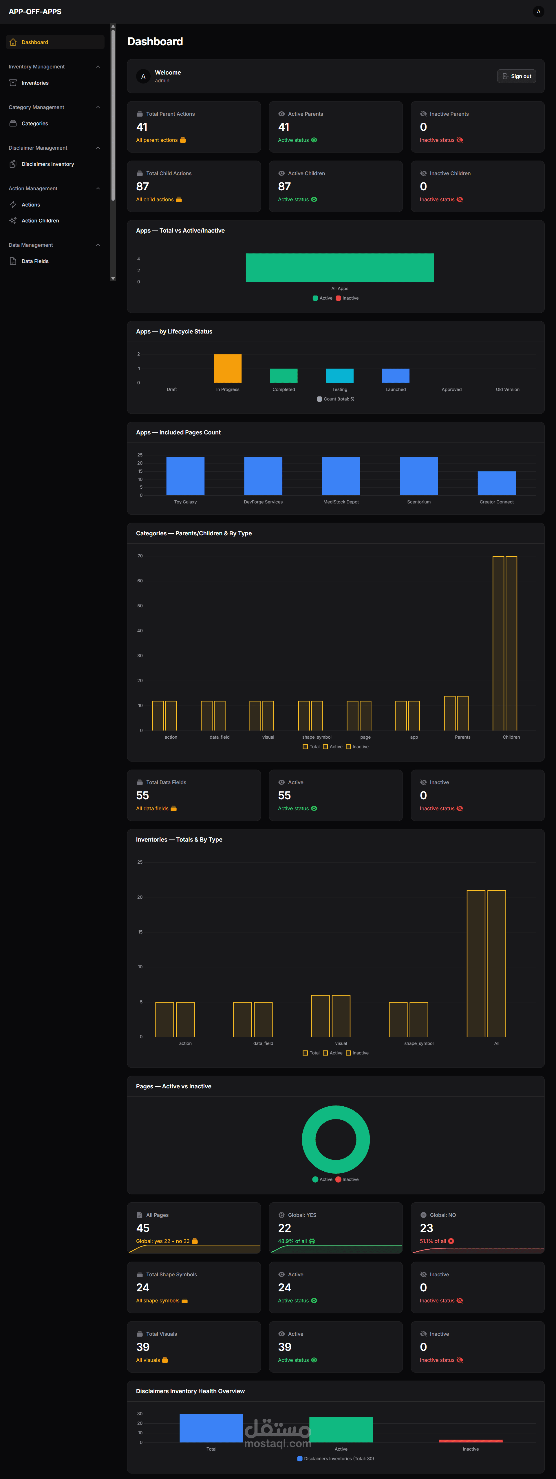Collapse the Inventory Management section
556x1479 pixels.
pyautogui.click(x=98, y=67)
